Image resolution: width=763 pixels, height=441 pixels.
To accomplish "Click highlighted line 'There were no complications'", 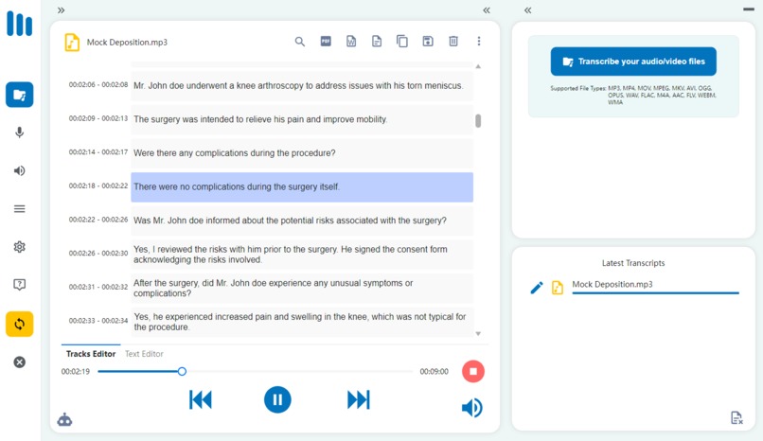I will [302, 187].
